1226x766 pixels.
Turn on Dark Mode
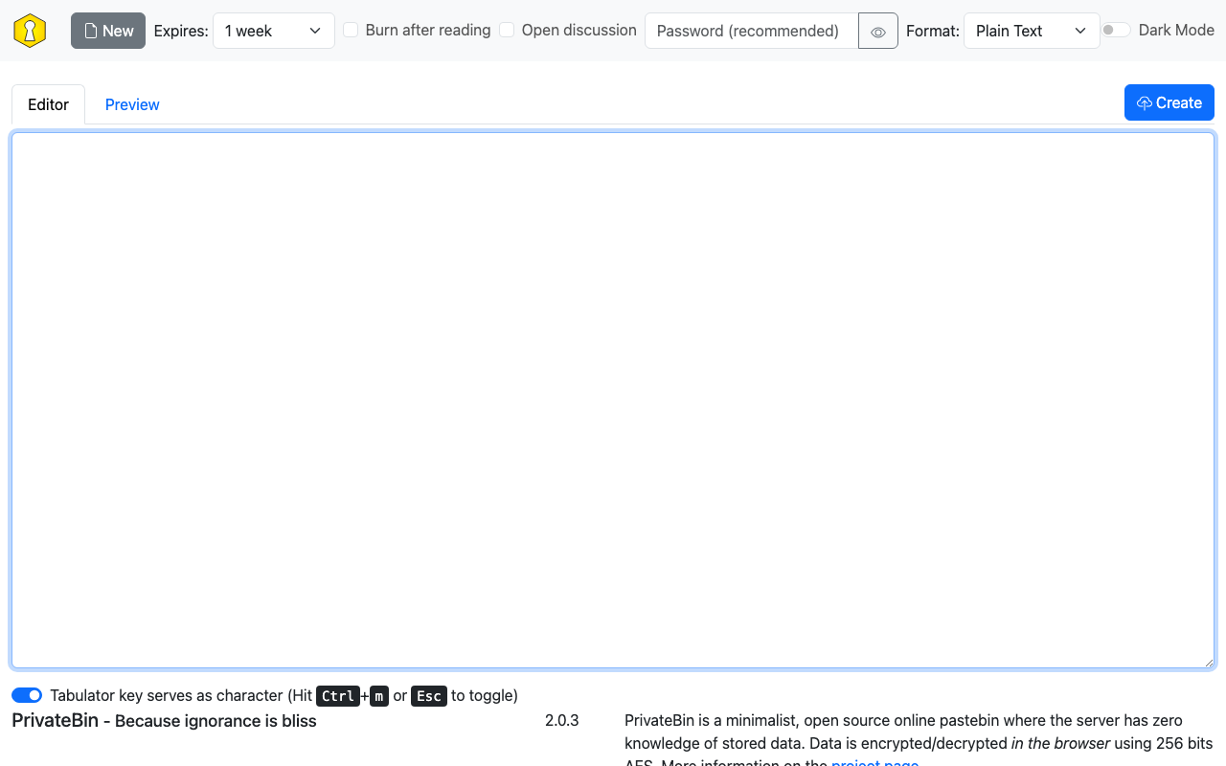(x=1116, y=30)
